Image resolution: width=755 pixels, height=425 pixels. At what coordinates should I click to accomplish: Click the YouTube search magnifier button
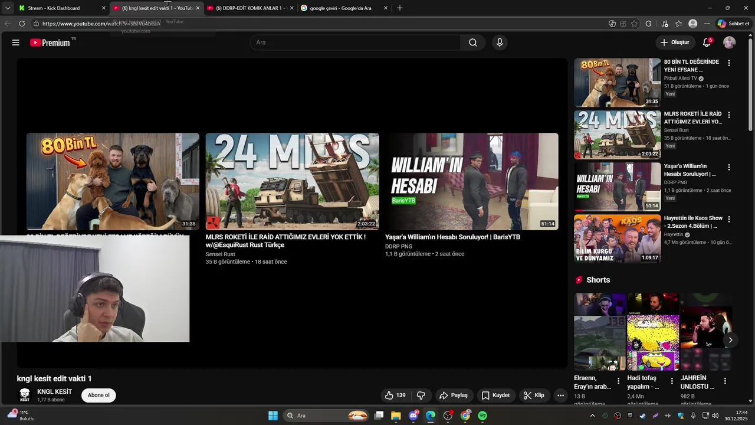click(473, 42)
